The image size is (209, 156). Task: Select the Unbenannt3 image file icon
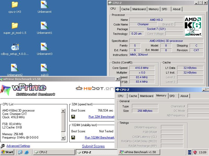tap(44, 47)
